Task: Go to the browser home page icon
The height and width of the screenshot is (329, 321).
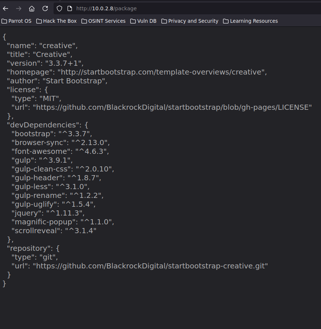Action: click(x=32, y=8)
